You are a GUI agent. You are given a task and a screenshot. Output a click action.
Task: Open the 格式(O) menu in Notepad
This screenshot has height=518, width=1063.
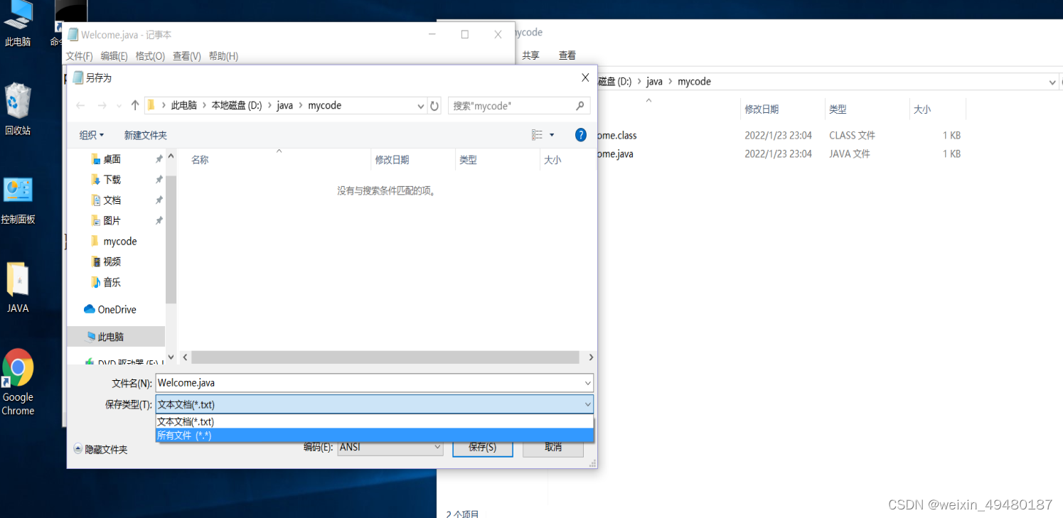click(150, 56)
